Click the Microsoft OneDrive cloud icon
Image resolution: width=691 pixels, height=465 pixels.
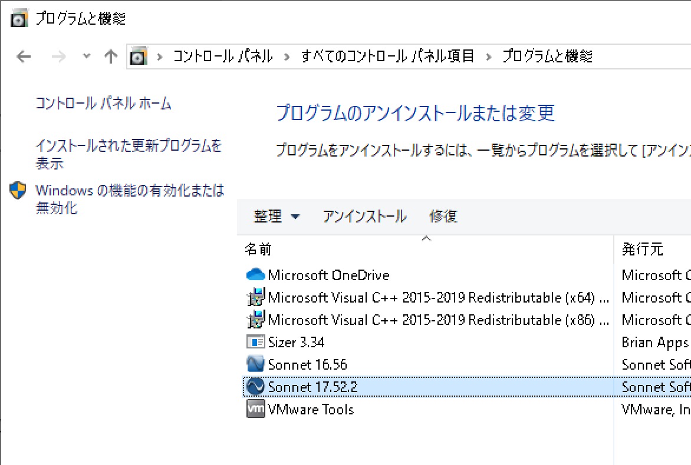click(x=256, y=275)
